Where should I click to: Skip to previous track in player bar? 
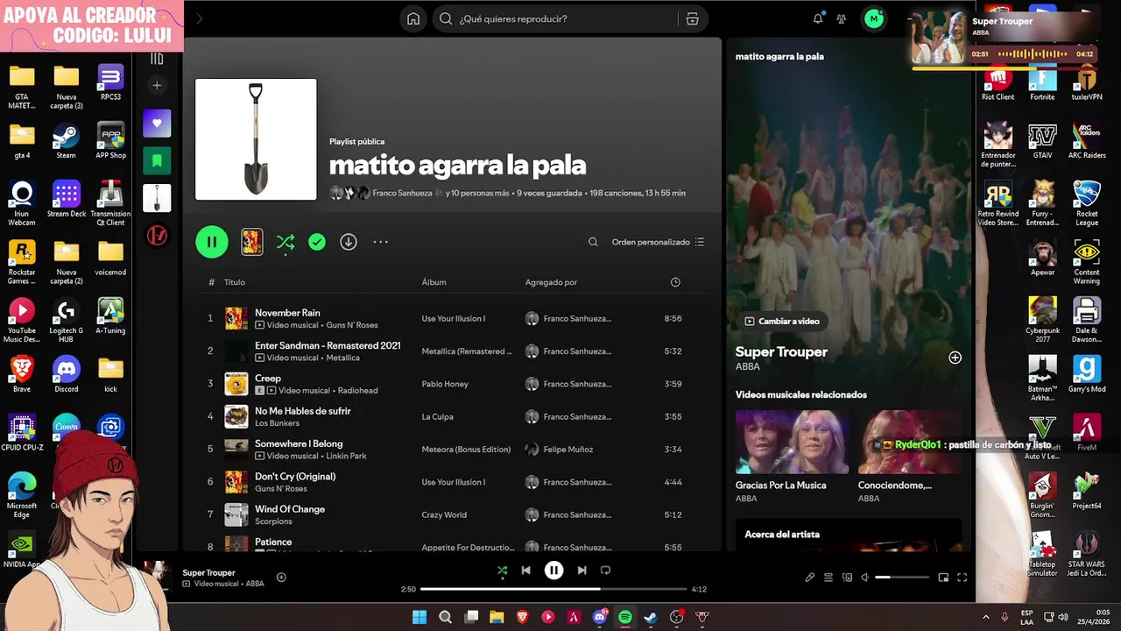[525, 571]
